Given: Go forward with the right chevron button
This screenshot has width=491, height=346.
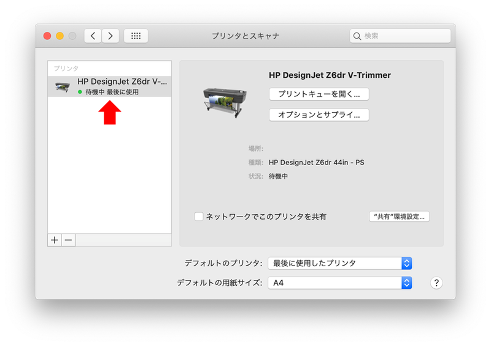Looking at the screenshot, I should (x=110, y=36).
